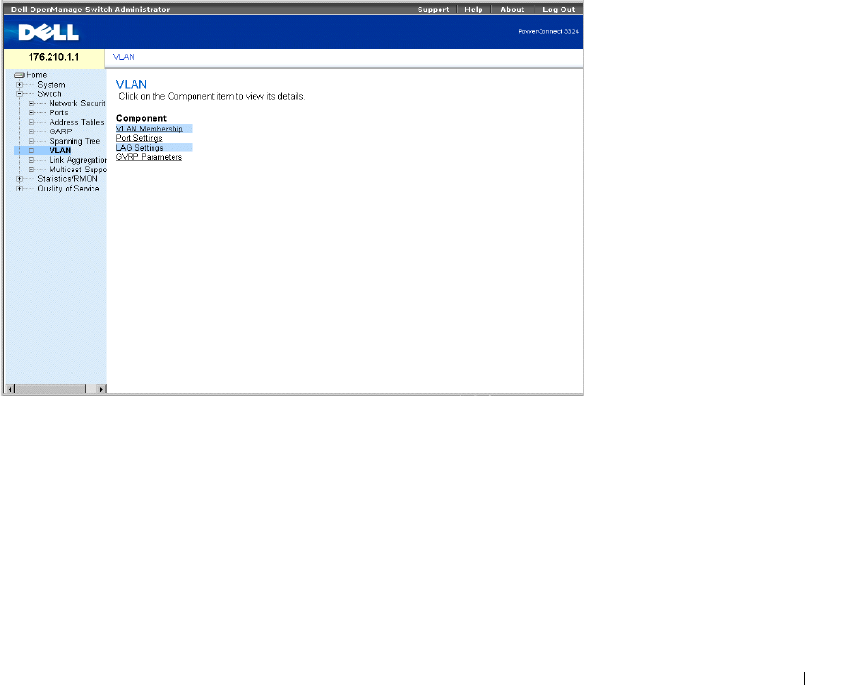
Task: Expand the Ports tree node
Action: (31, 112)
